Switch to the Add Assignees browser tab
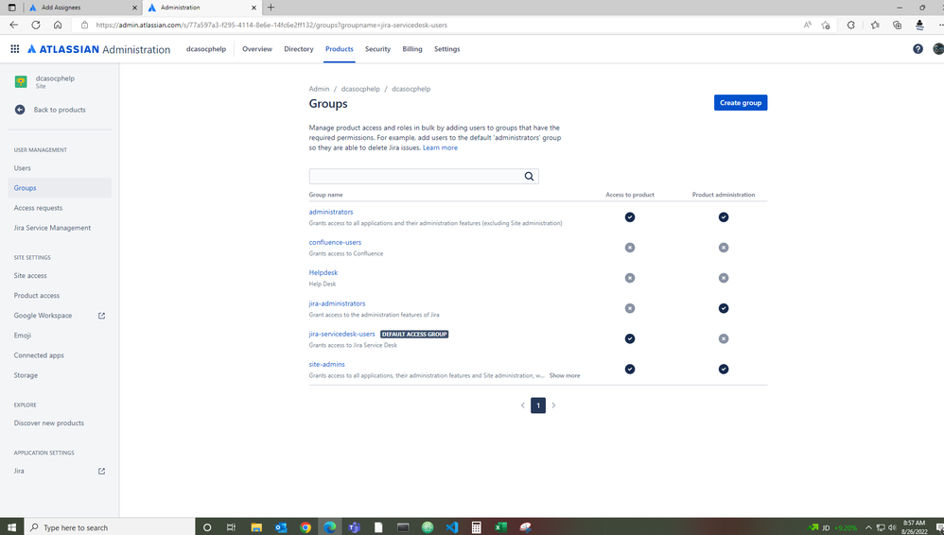Viewport: 944px width, 535px height. [81, 8]
